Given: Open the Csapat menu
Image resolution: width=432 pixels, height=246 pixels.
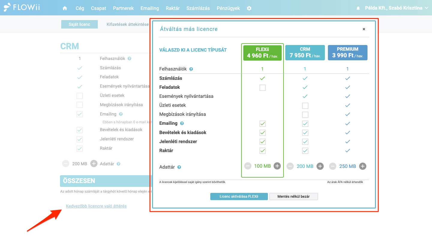Looking at the screenshot, I should (99, 8).
